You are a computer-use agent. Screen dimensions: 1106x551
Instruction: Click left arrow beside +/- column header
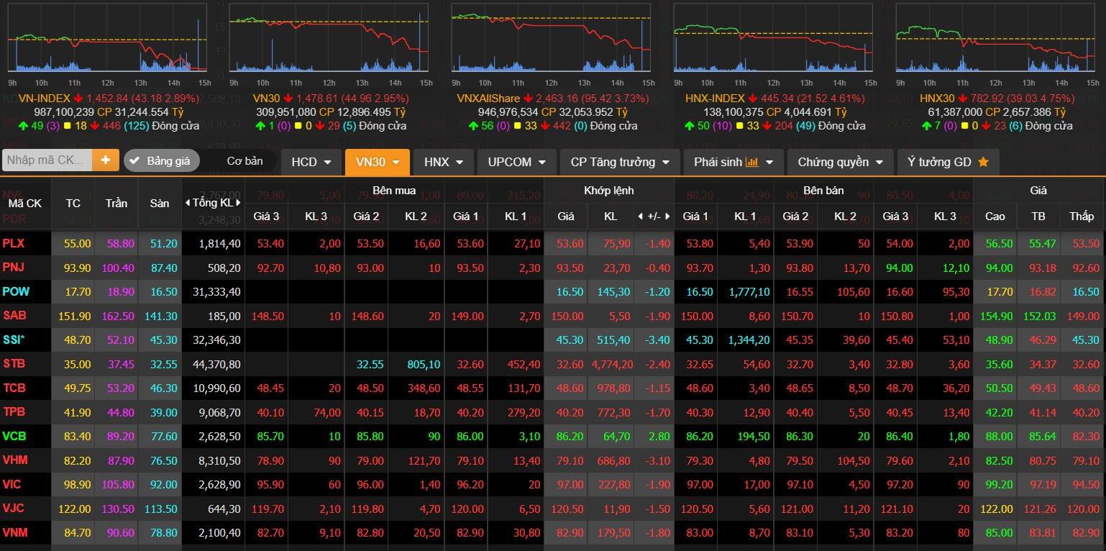(x=641, y=216)
